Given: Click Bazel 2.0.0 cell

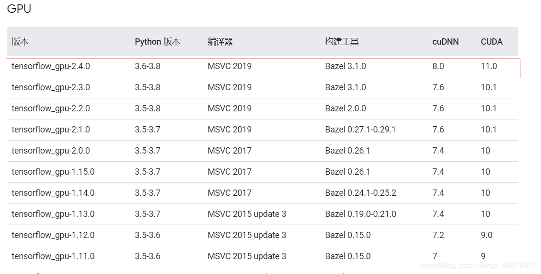Looking at the screenshot, I should click(345, 108).
